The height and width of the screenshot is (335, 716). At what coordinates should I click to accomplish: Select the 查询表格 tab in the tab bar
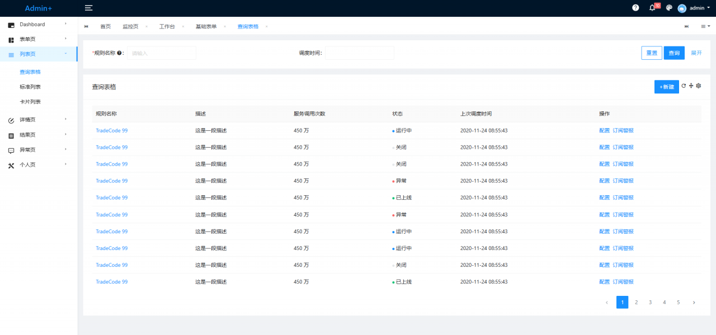pyautogui.click(x=248, y=26)
